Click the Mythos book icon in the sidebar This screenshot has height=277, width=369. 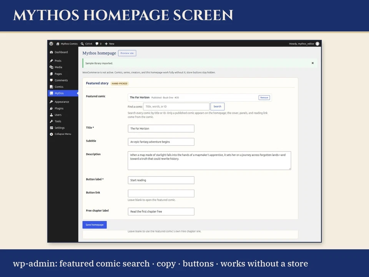click(51, 93)
